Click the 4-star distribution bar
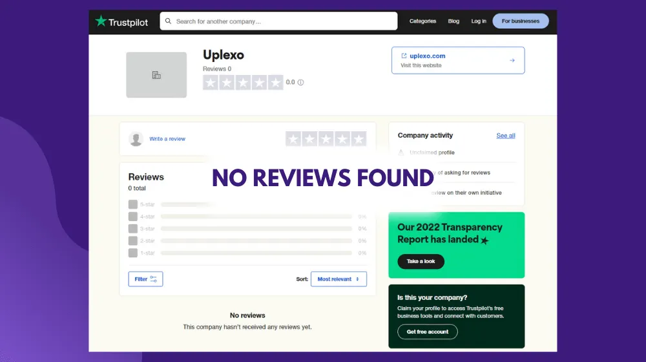This screenshot has height=362, width=646. coord(256,217)
